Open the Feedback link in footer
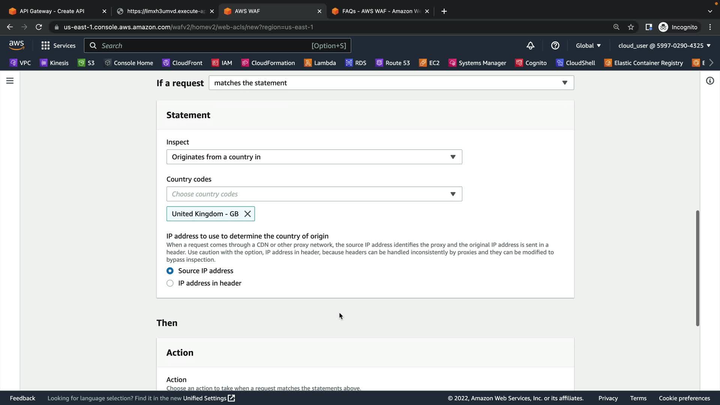 22,398
